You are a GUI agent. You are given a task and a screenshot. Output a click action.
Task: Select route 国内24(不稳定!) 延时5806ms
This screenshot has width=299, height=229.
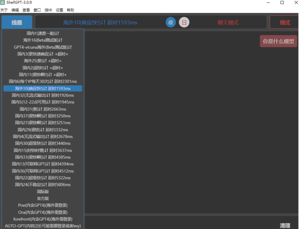point(43,185)
